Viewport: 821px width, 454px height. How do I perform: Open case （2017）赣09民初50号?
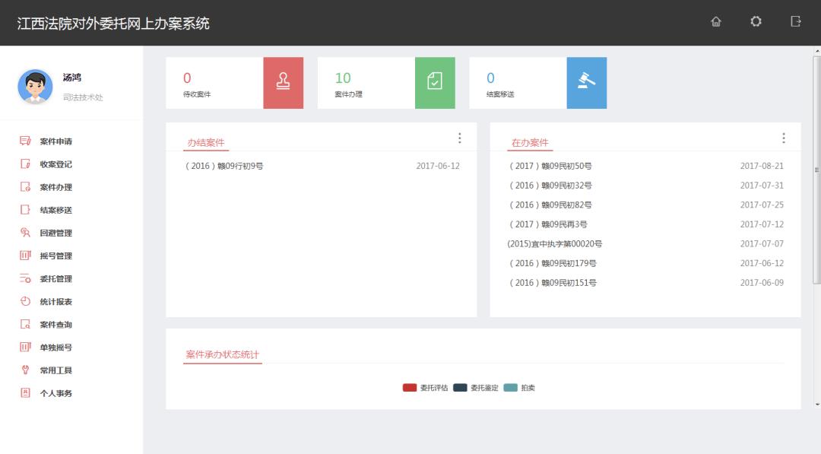[550, 166]
